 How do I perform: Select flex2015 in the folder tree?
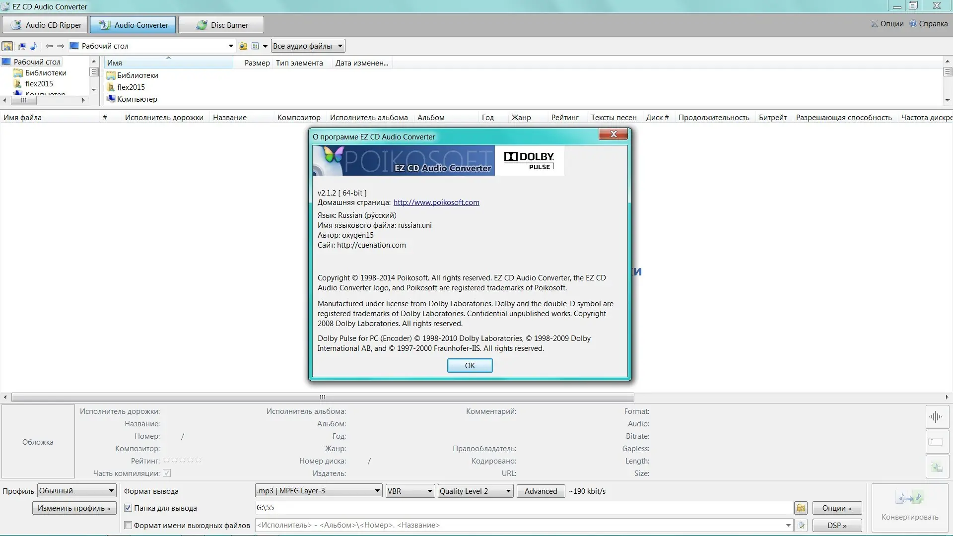pos(39,84)
